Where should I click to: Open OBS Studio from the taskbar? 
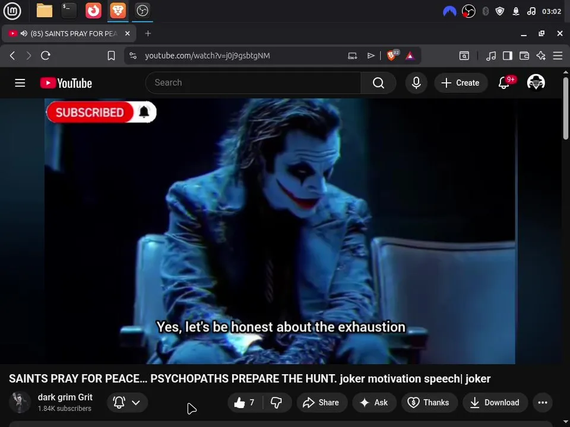tap(142, 11)
